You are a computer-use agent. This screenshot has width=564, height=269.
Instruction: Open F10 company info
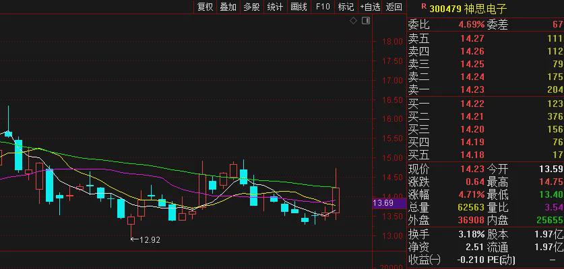[x=323, y=7]
